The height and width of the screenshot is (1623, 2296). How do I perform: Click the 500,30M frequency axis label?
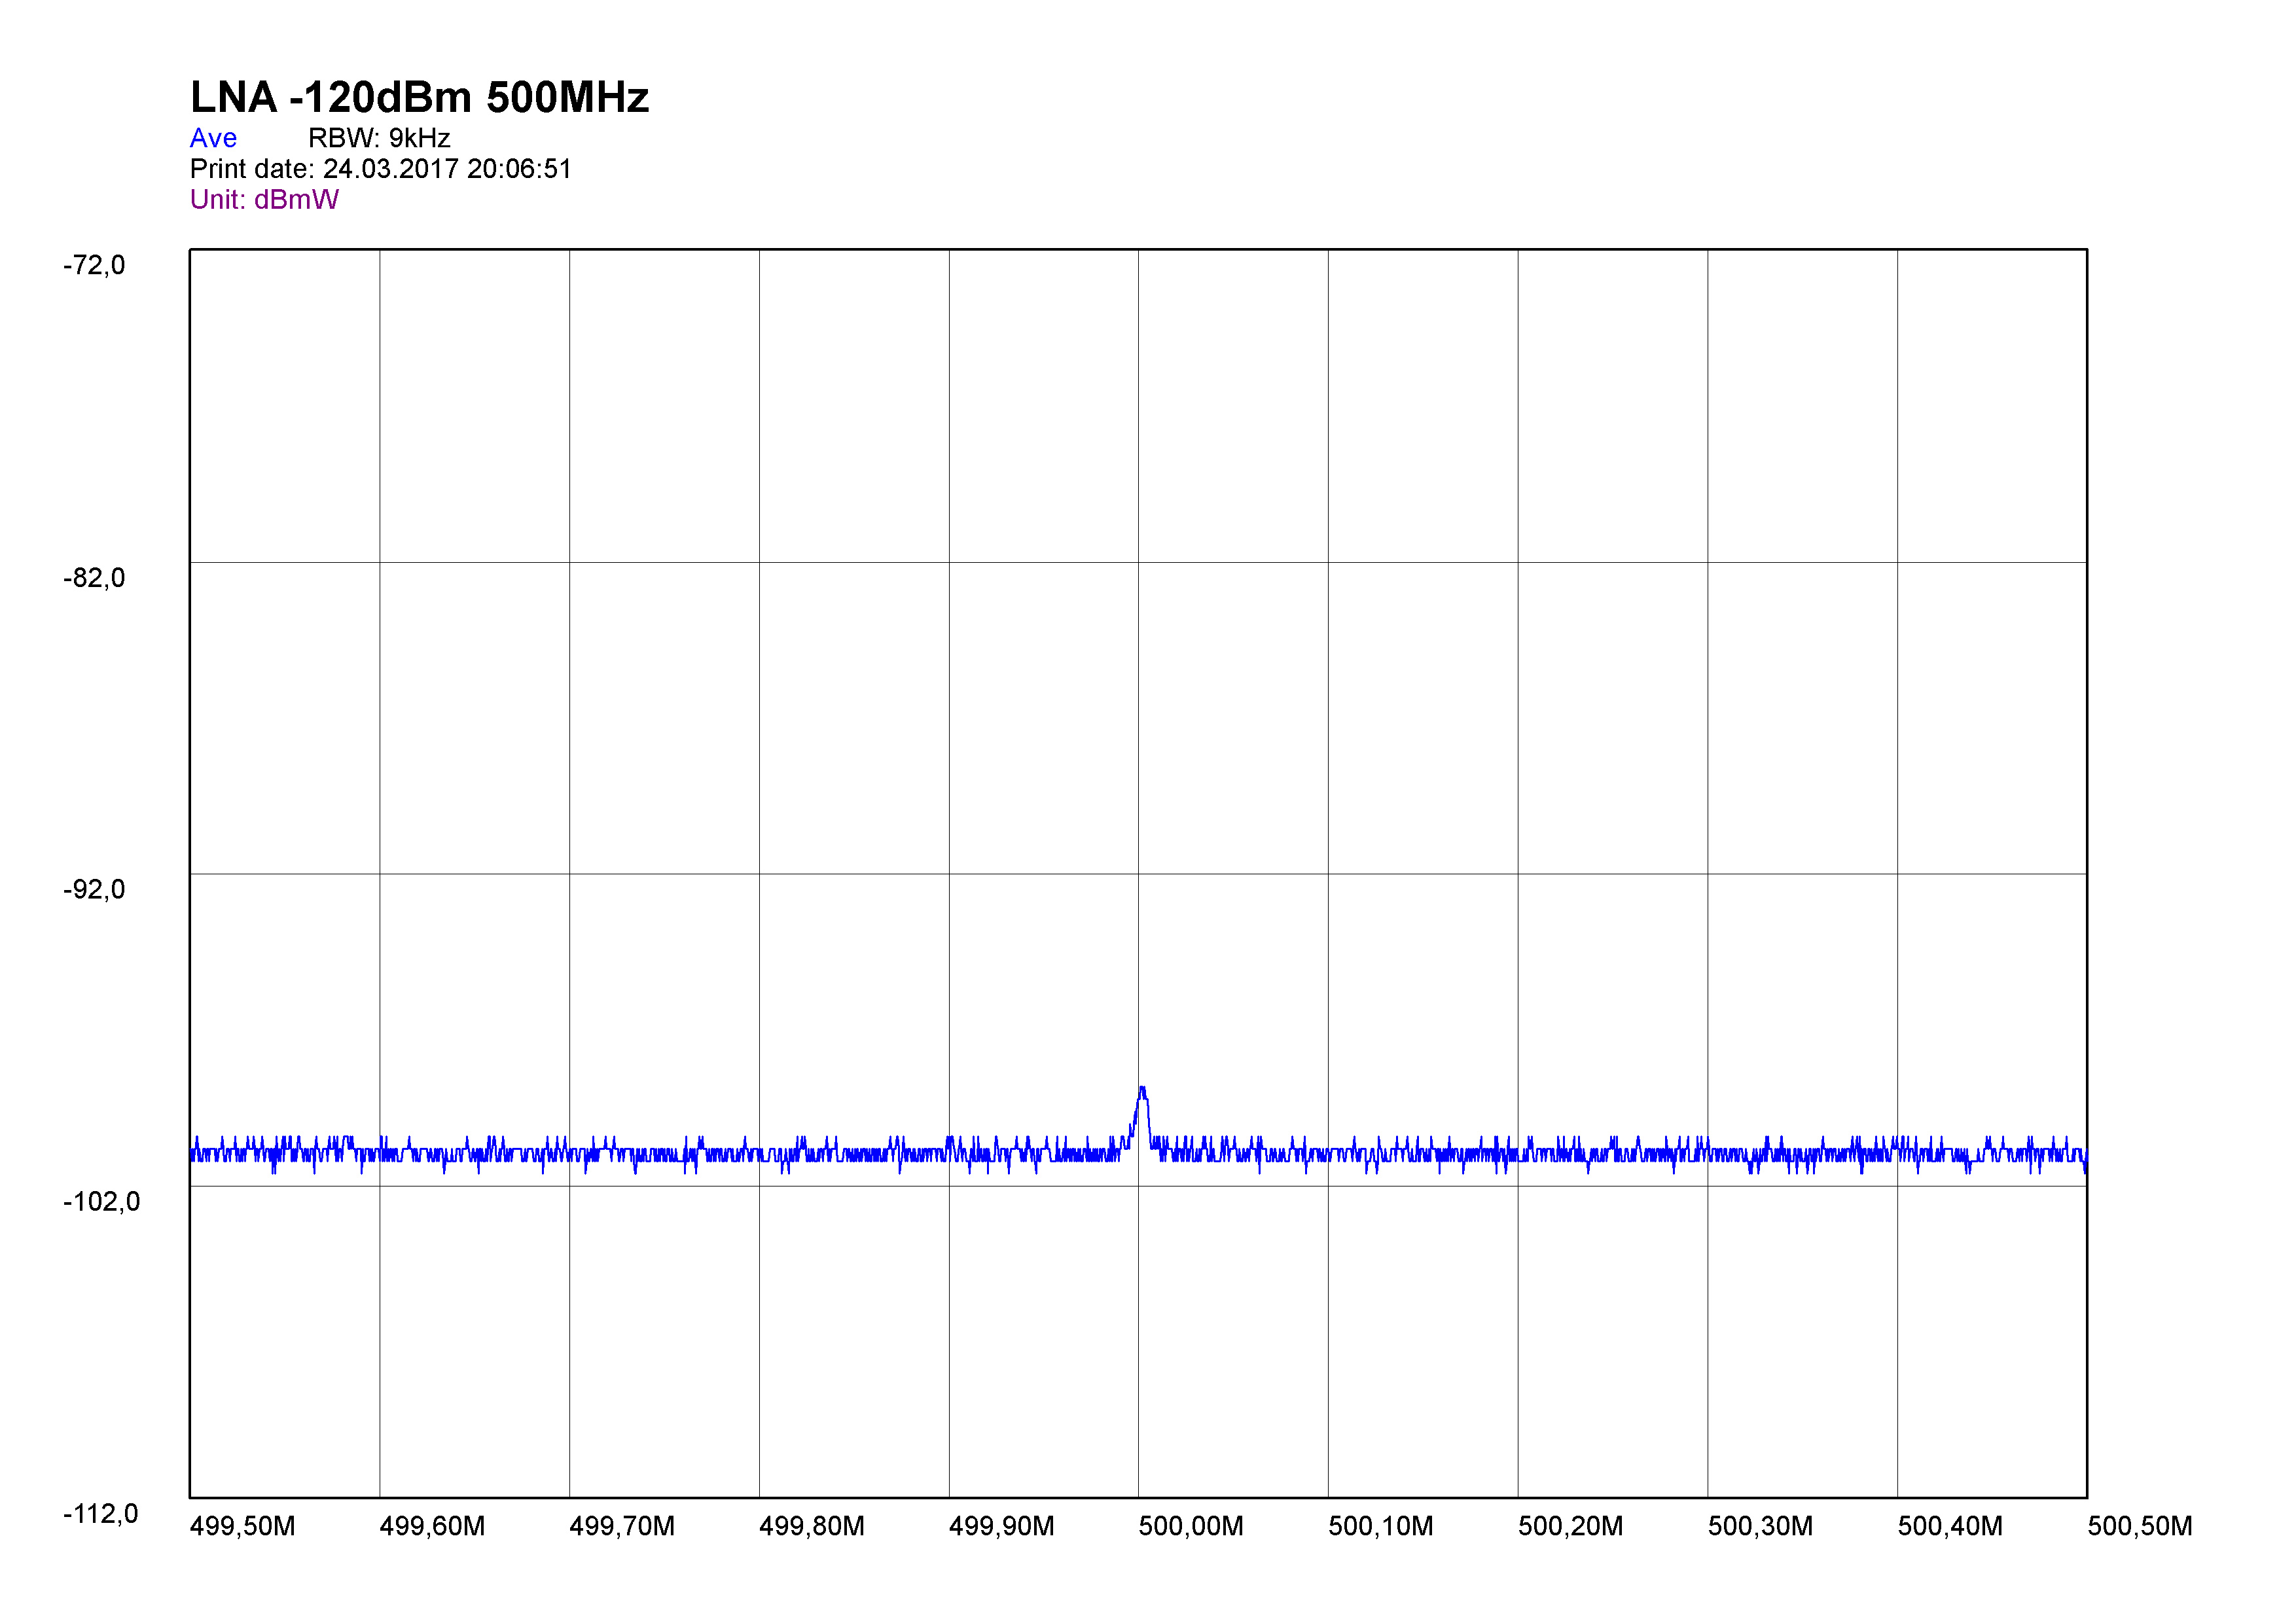[x=1760, y=1527]
